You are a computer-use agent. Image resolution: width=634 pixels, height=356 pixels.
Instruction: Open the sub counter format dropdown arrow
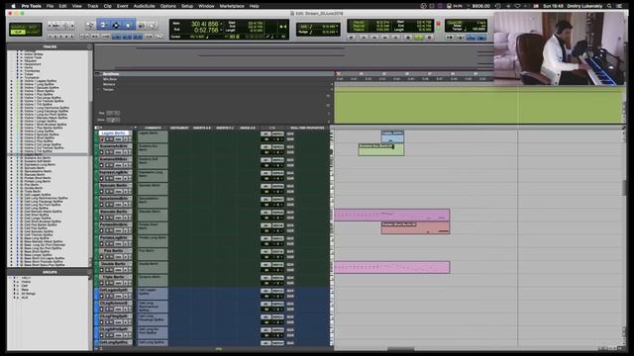pos(221,31)
